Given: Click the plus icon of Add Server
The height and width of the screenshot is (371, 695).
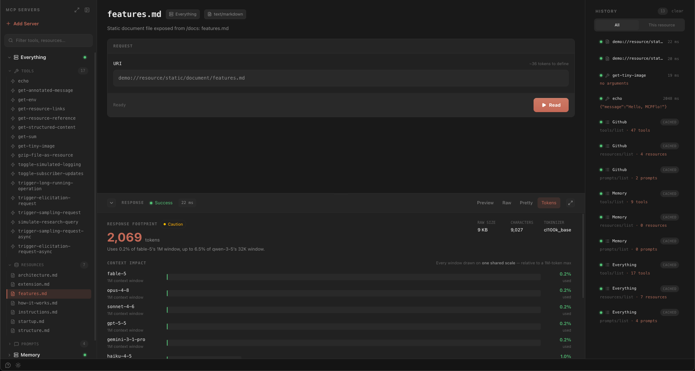Looking at the screenshot, I should [x=8, y=24].
